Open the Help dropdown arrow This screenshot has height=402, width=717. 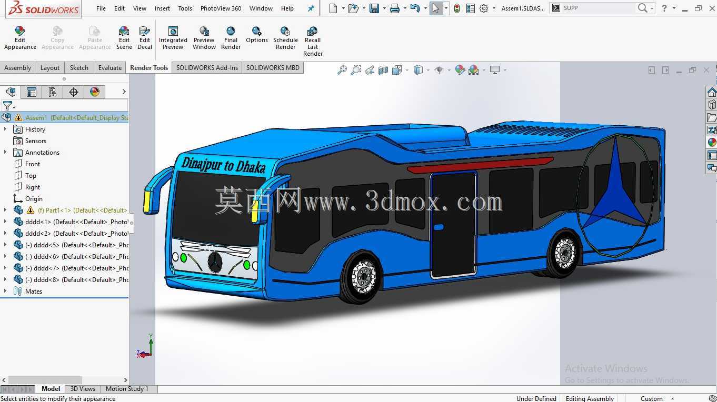click(674, 8)
